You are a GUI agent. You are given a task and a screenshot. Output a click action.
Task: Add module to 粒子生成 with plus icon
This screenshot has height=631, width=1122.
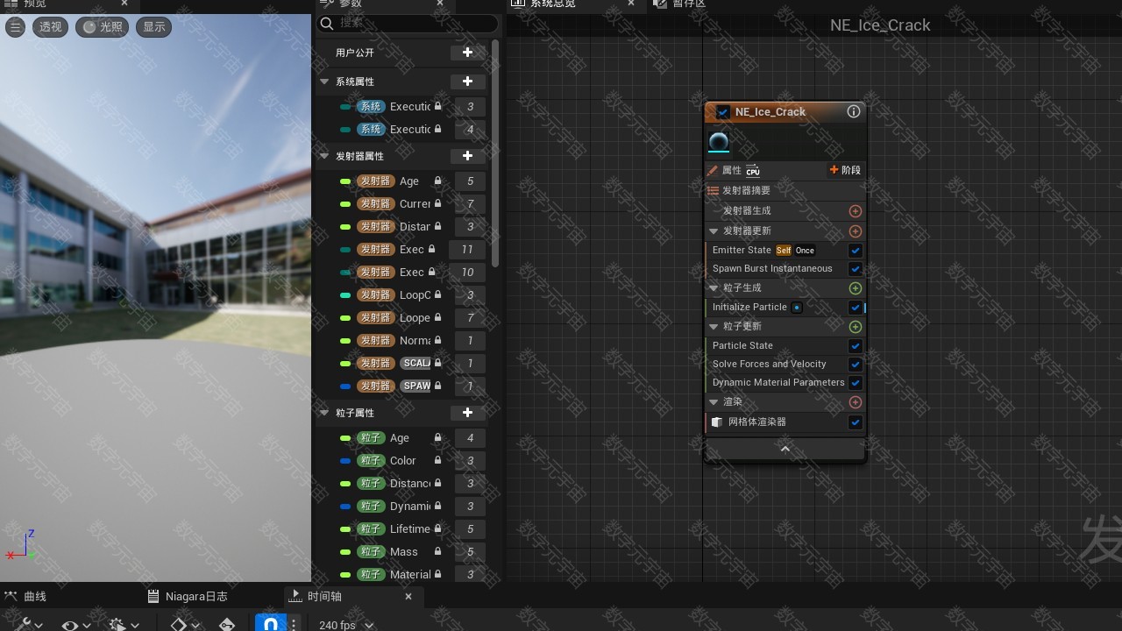[856, 288]
